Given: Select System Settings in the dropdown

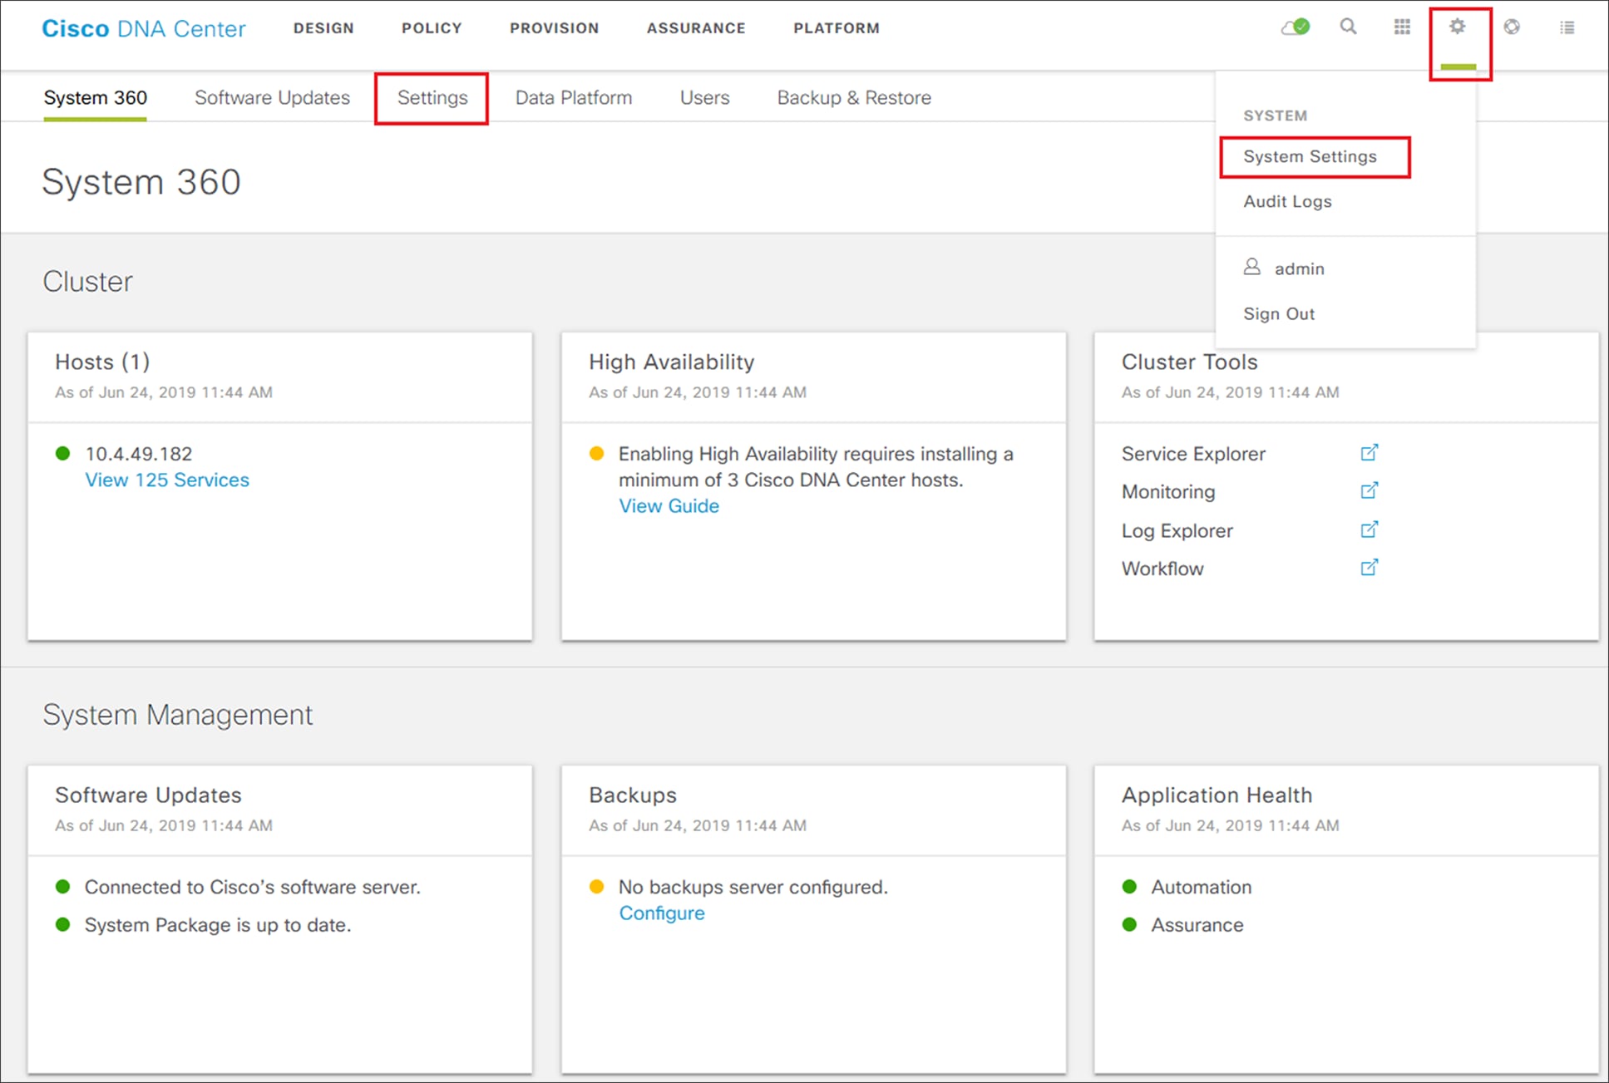Looking at the screenshot, I should 1310,156.
